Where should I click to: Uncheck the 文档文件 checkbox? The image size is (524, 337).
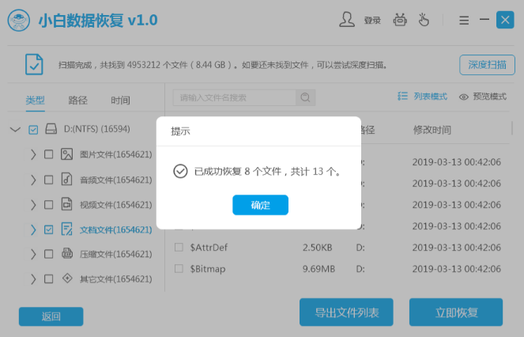pos(48,229)
